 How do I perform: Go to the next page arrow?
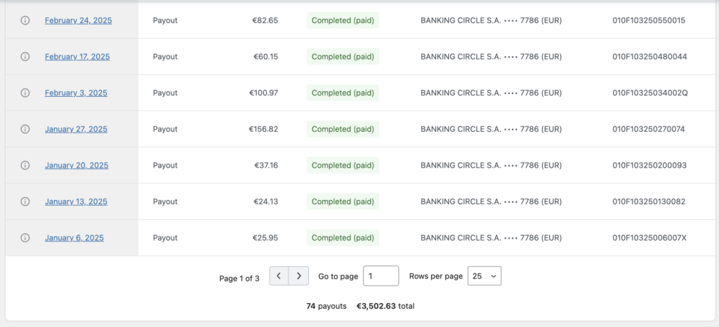coord(299,276)
